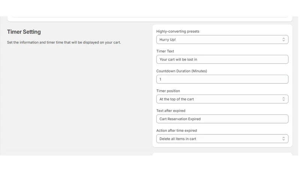Click the Action after time expired label

tap(177, 130)
